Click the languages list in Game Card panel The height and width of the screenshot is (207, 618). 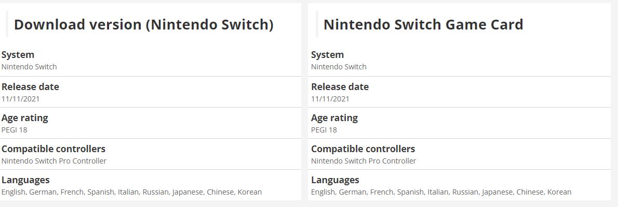click(441, 192)
